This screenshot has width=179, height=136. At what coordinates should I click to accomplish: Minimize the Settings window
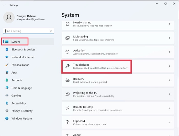(x=157, y=4)
